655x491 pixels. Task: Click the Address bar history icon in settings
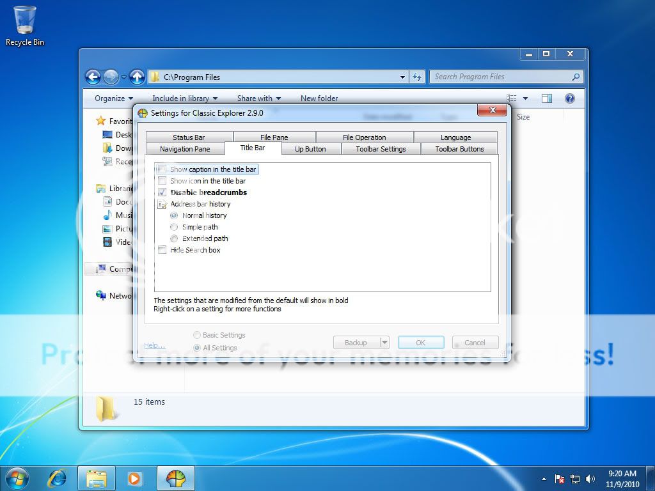162,204
